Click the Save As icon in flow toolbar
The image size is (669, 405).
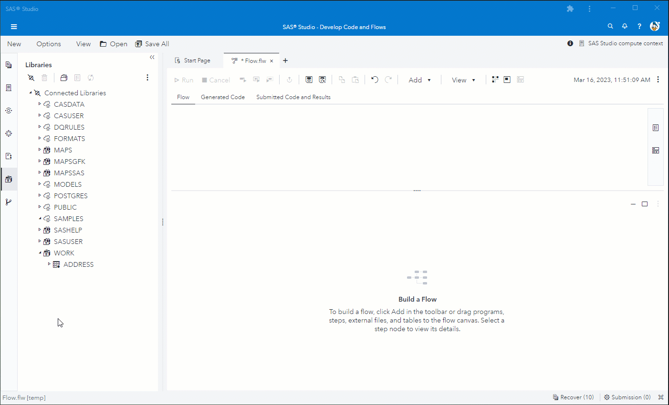[x=323, y=80]
